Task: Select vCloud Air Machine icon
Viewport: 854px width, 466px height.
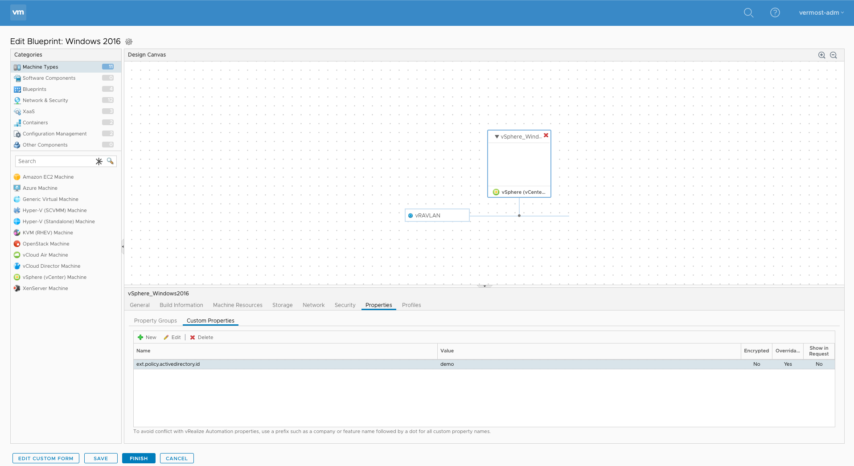Action: click(x=17, y=255)
